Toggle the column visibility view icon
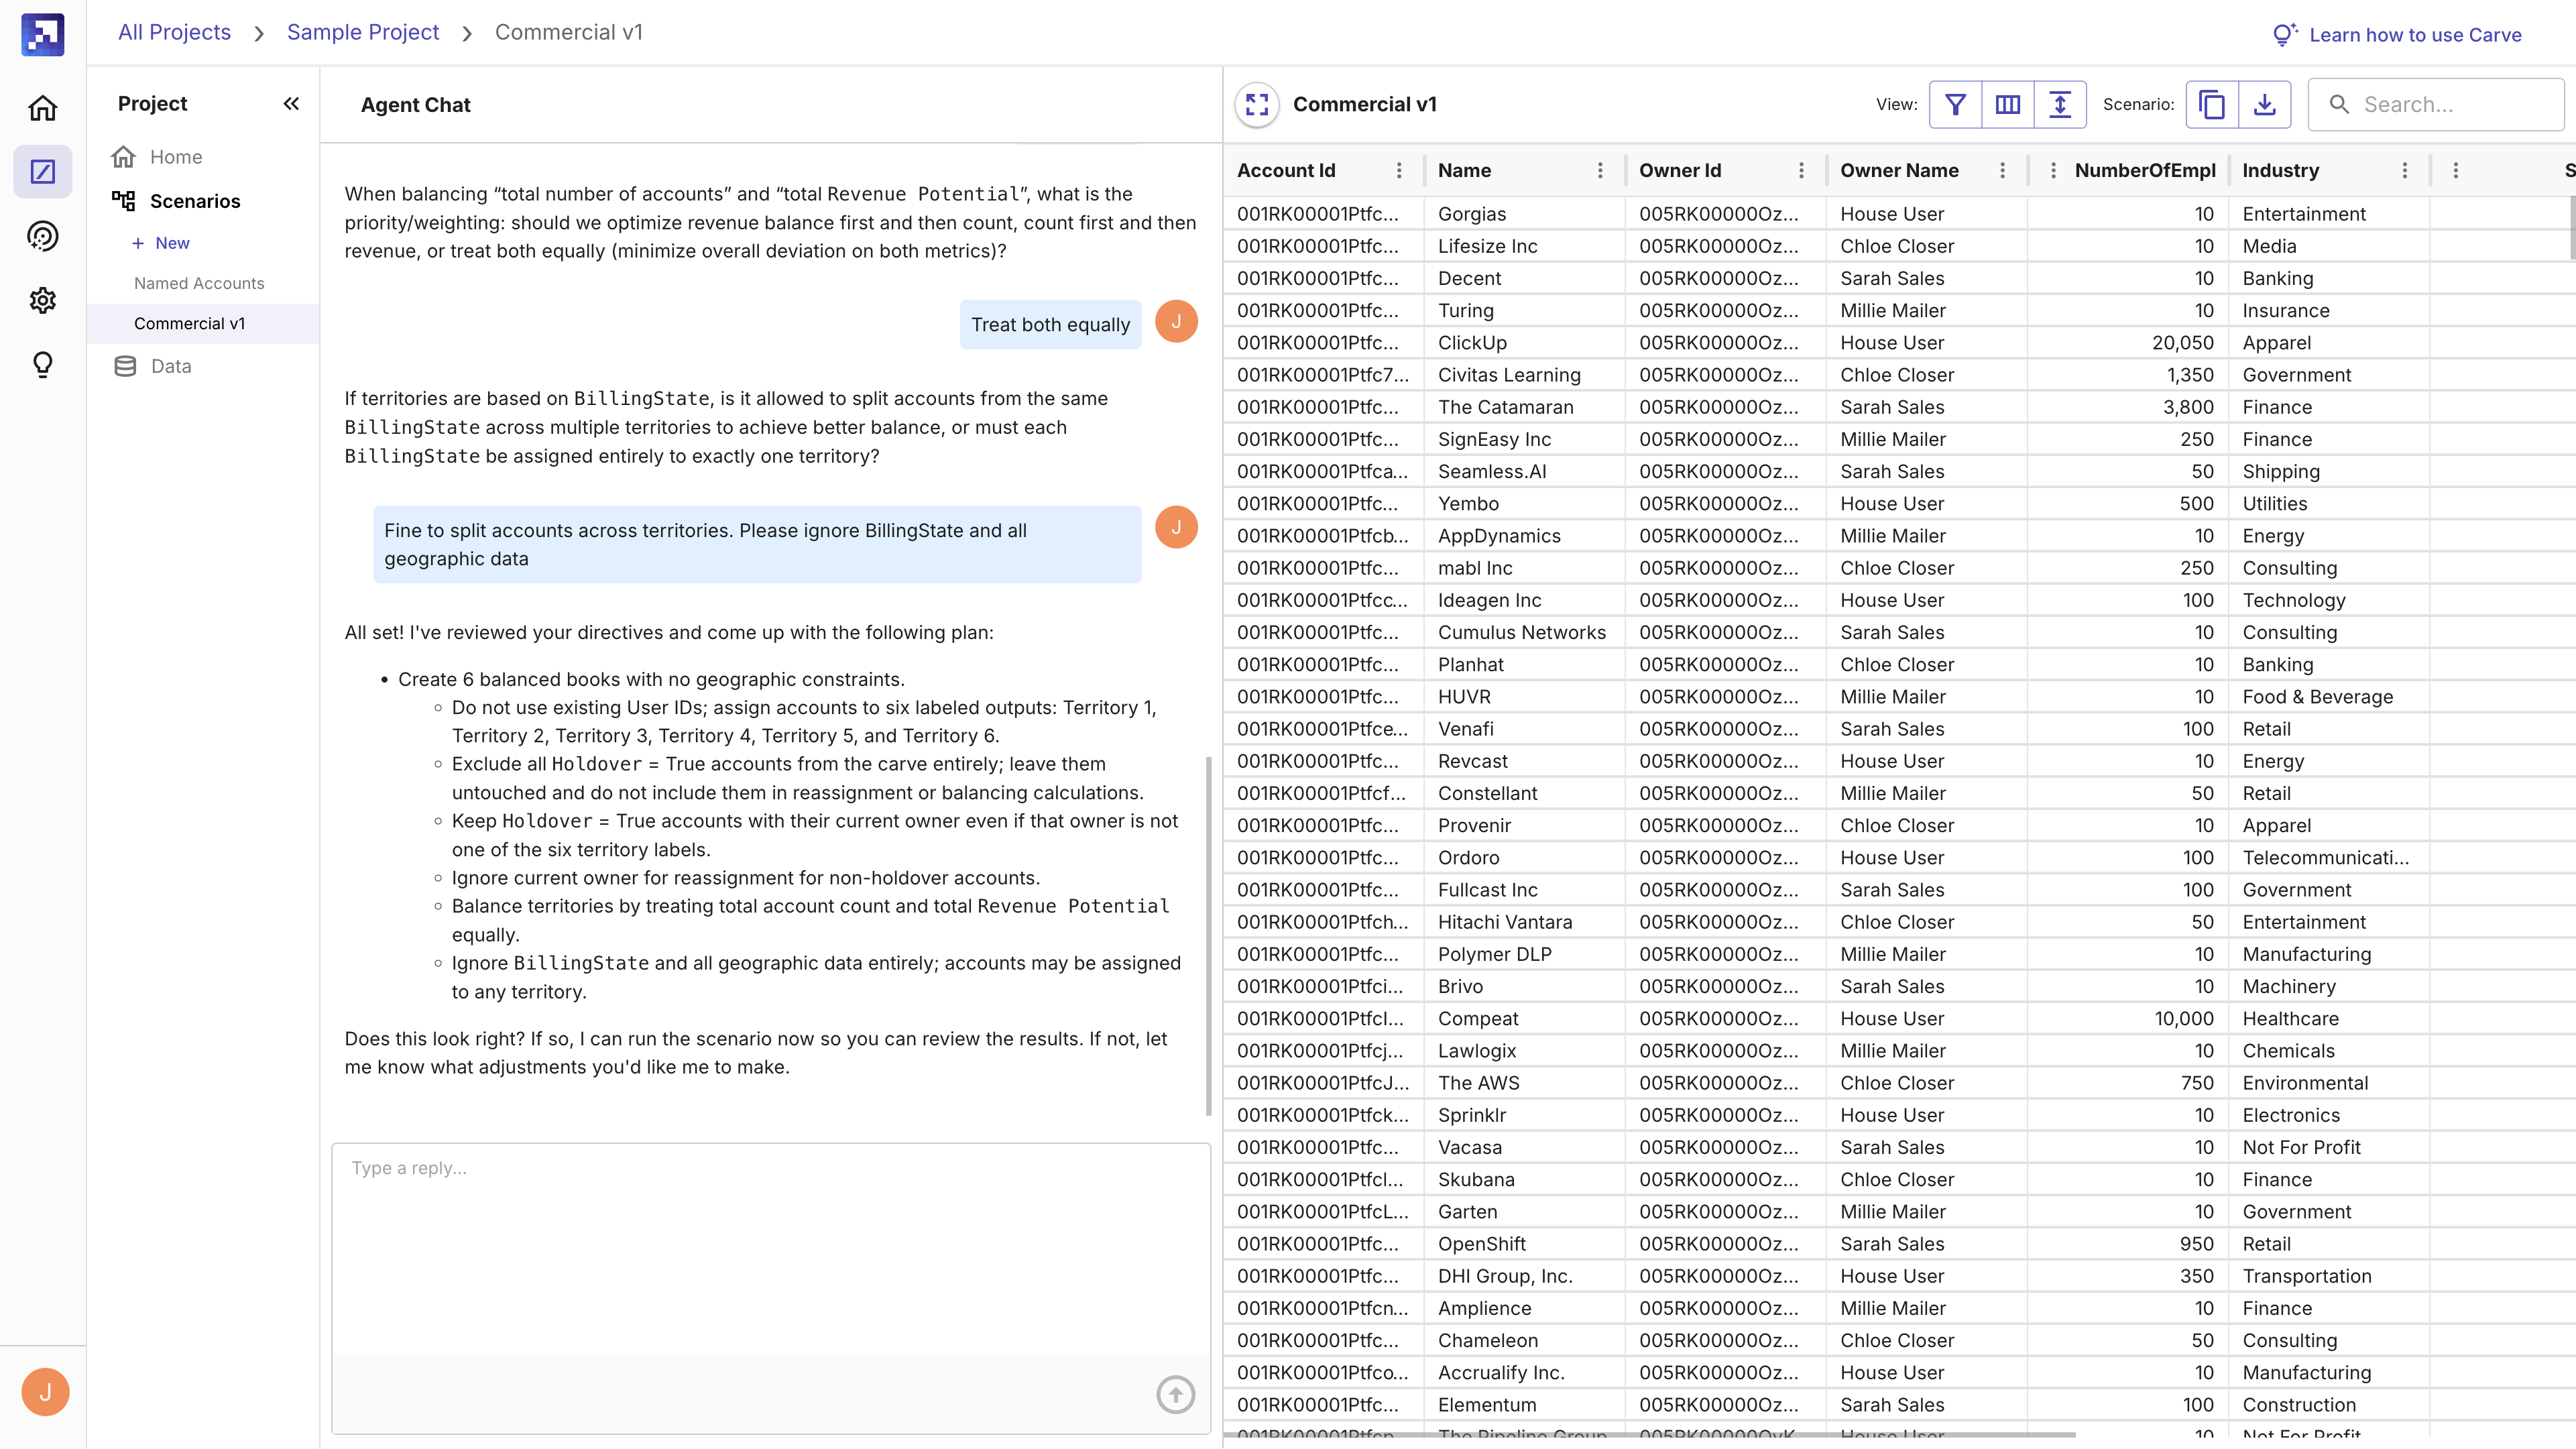This screenshot has width=2576, height=1449. point(2007,104)
